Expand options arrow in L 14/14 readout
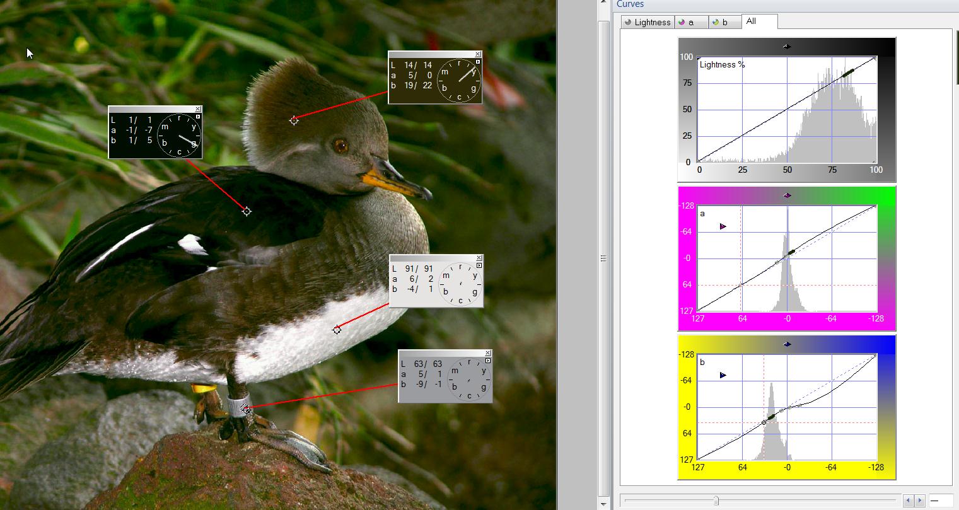The height and width of the screenshot is (510, 959). coord(478,62)
